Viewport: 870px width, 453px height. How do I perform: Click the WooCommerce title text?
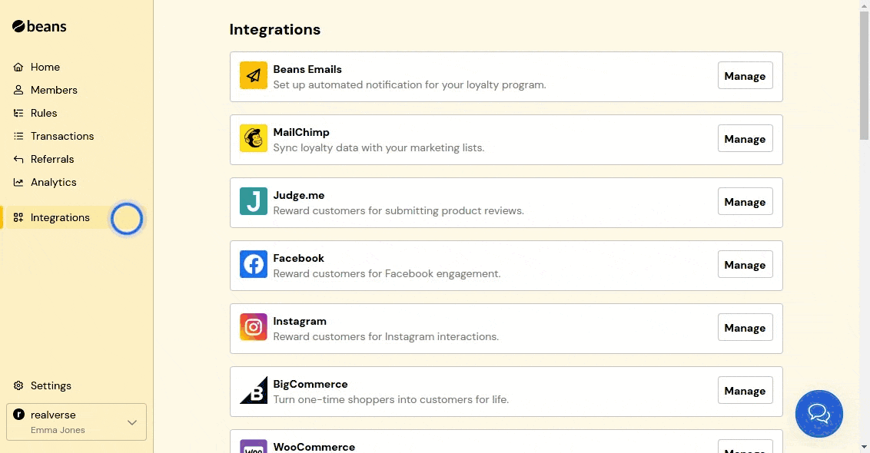(314, 446)
